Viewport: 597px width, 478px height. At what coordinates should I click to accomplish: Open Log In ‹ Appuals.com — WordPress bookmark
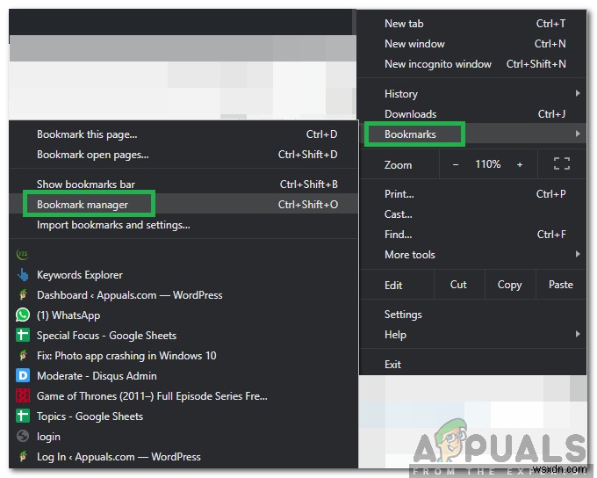coord(183,456)
